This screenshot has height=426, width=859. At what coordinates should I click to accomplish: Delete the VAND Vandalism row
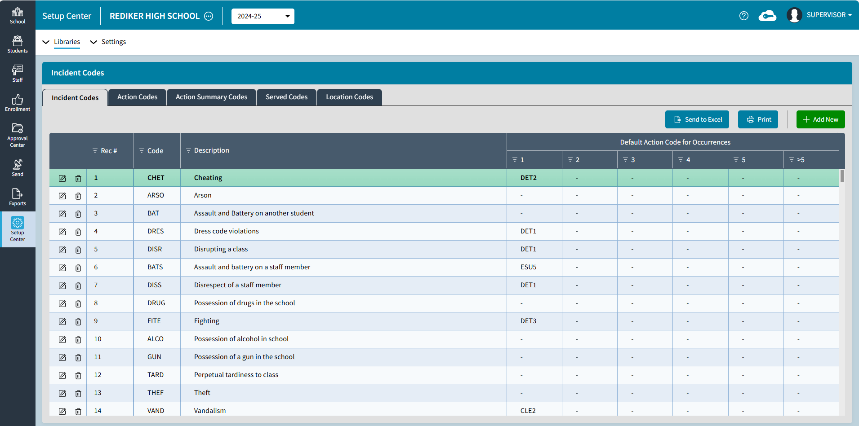(78, 411)
